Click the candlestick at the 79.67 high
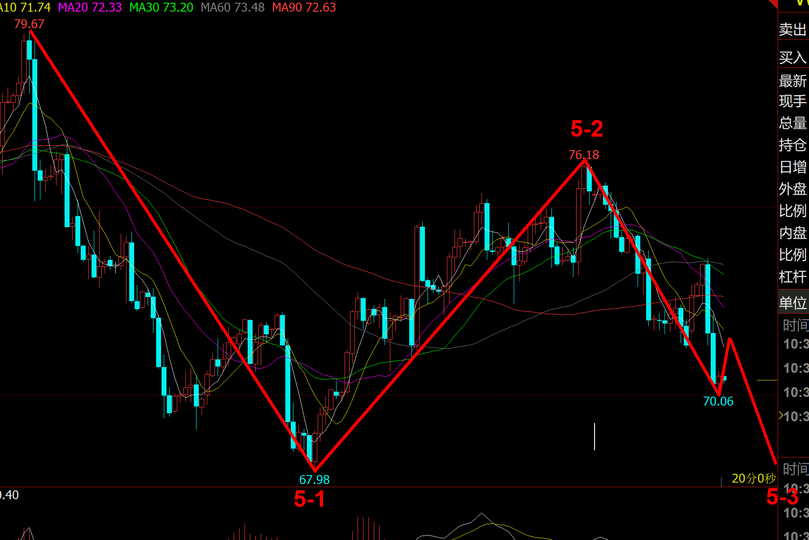Viewport: 809px width, 540px height. click(x=30, y=49)
